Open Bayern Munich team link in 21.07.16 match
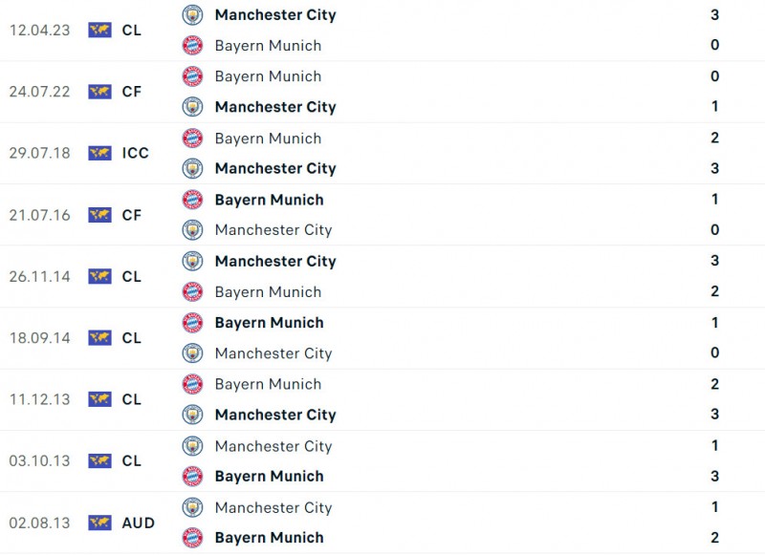 point(269,200)
